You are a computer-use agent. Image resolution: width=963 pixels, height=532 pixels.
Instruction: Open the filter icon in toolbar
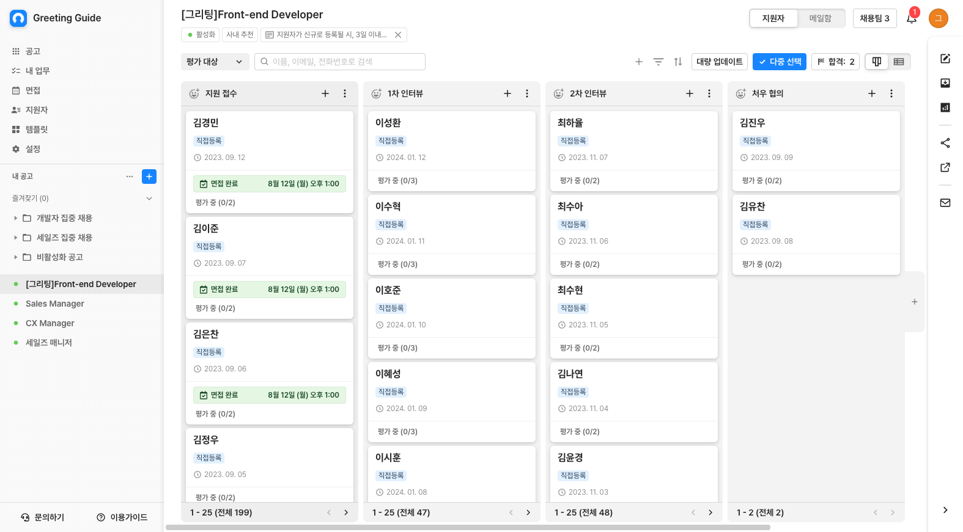point(658,62)
